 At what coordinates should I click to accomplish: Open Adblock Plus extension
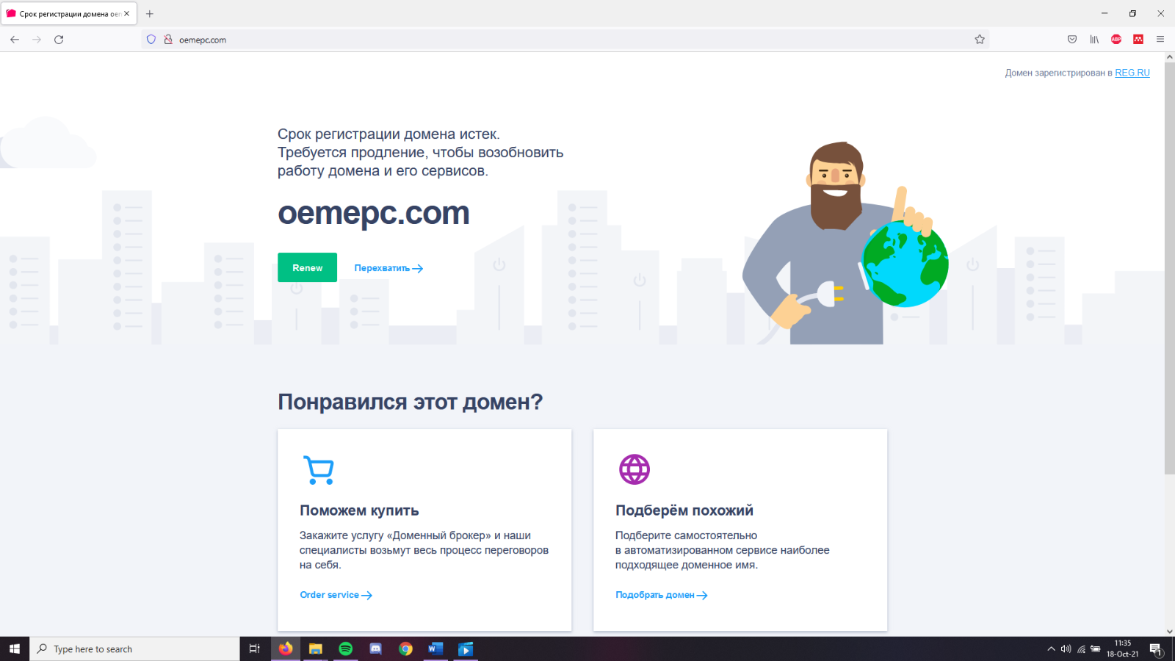[1116, 40]
